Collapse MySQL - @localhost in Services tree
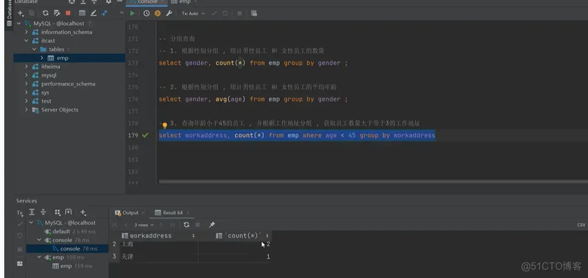Viewport: 588px width, 278px height. click(x=31, y=223)
